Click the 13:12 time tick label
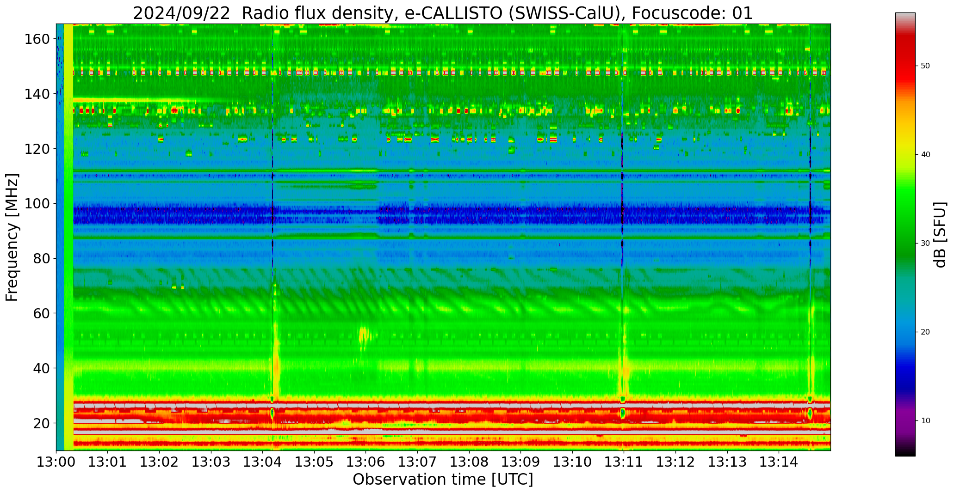The width and height of the screenshot is (954, 493). click(675, 462)
